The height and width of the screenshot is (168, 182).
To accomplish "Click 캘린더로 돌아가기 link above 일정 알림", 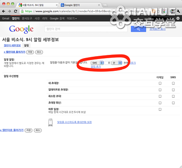I will point(15,52).
